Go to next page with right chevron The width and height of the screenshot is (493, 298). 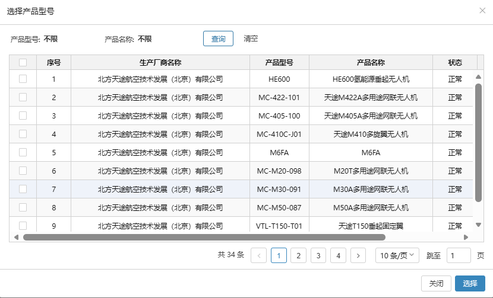pos(358,255)
